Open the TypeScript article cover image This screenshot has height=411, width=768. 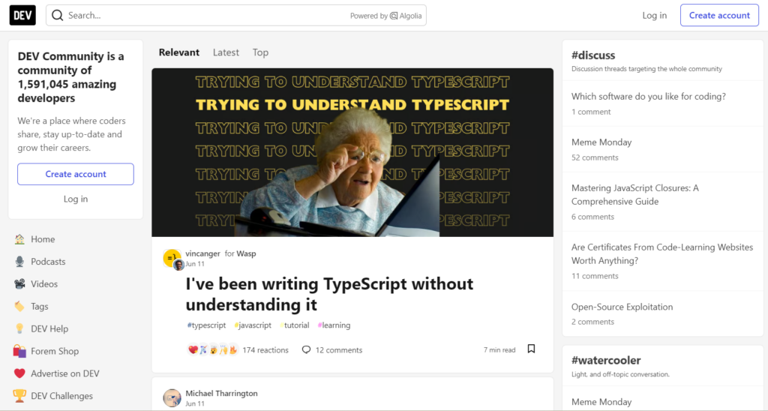[x=352, y=152]
